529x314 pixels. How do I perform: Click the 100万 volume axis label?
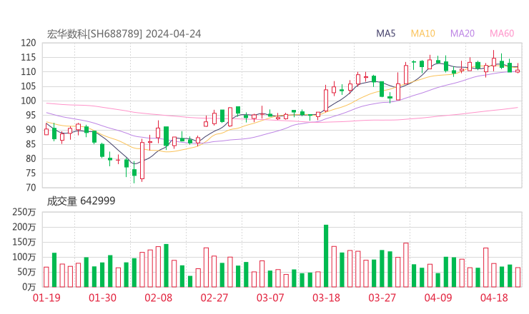(24, 257)
